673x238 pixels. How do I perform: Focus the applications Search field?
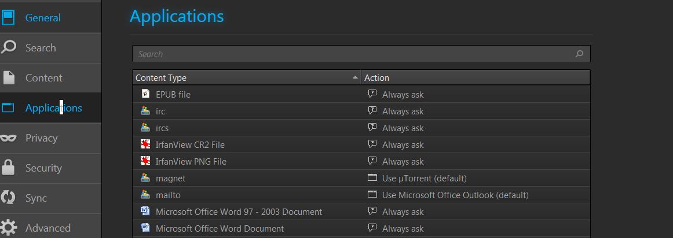353,54
